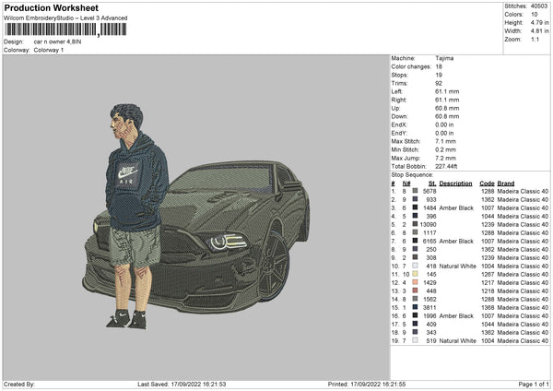Click the Nike logo on the hoodie

128,172
